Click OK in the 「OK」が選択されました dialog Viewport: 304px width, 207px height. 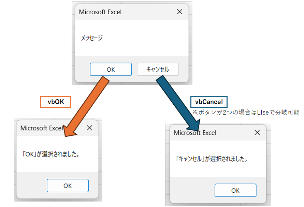point(68,186)
